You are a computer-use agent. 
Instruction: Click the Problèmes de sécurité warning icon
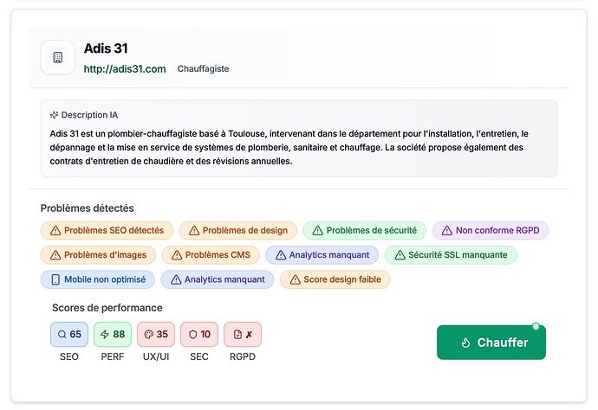317,231
